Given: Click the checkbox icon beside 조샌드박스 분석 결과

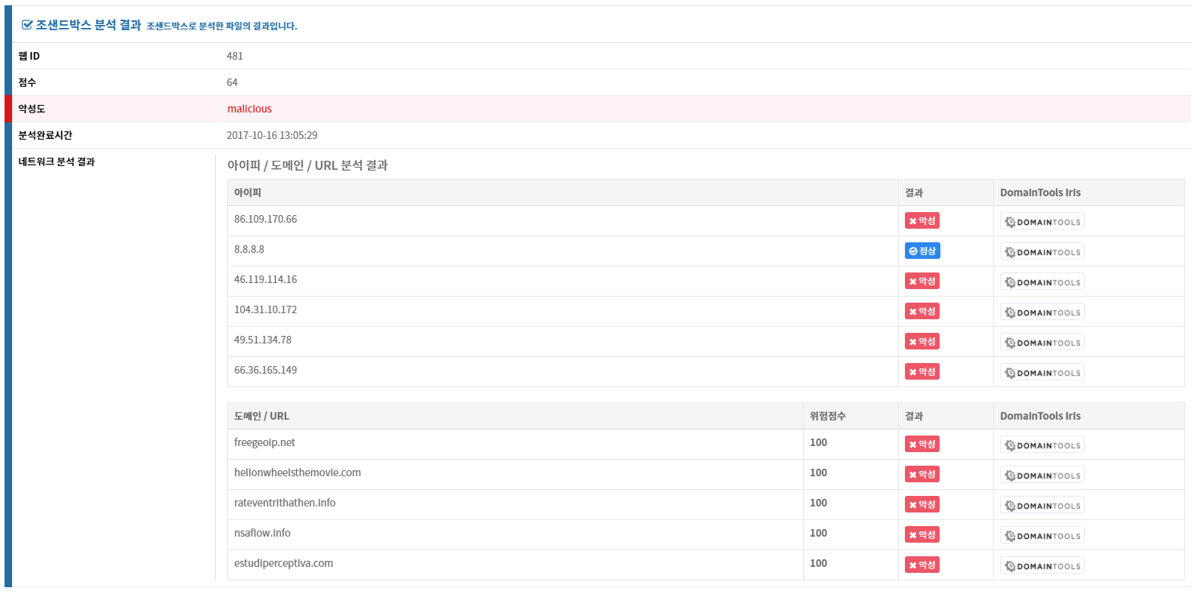Looking at the screenshot, I should (27, 25).
